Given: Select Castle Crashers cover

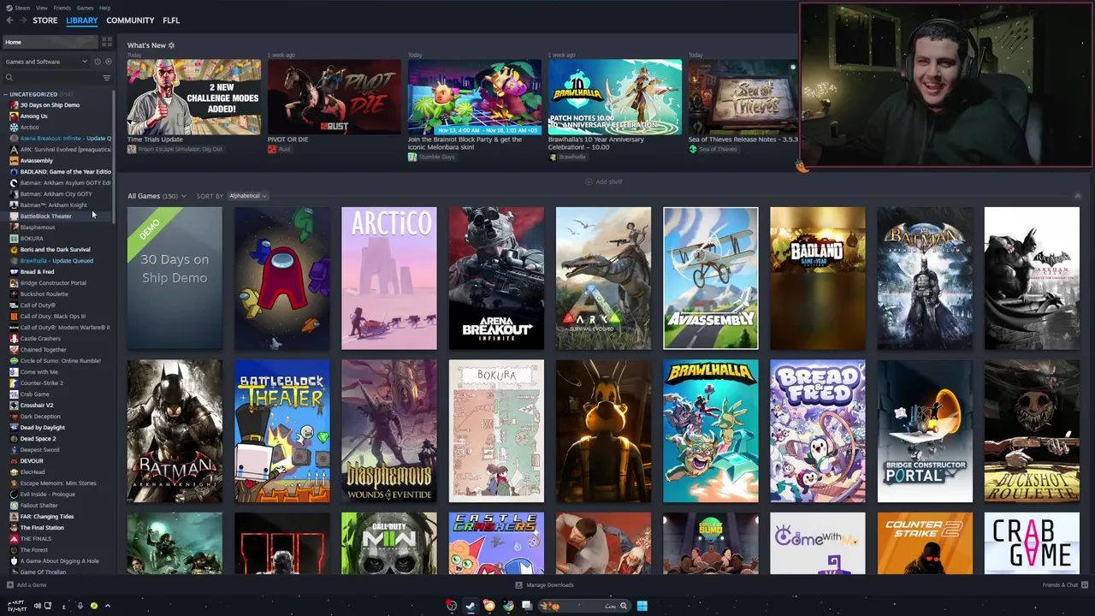Looking at the screenshot, I should [x=496, y=543].
